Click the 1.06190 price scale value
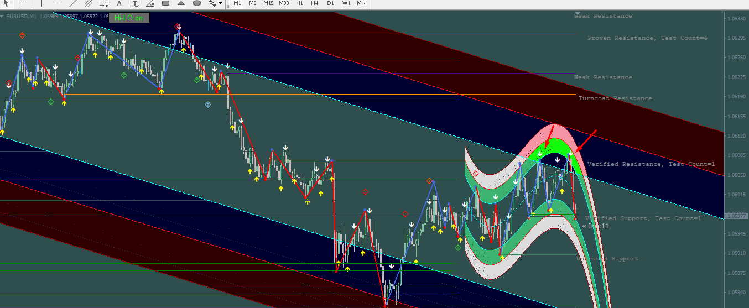 736,97
